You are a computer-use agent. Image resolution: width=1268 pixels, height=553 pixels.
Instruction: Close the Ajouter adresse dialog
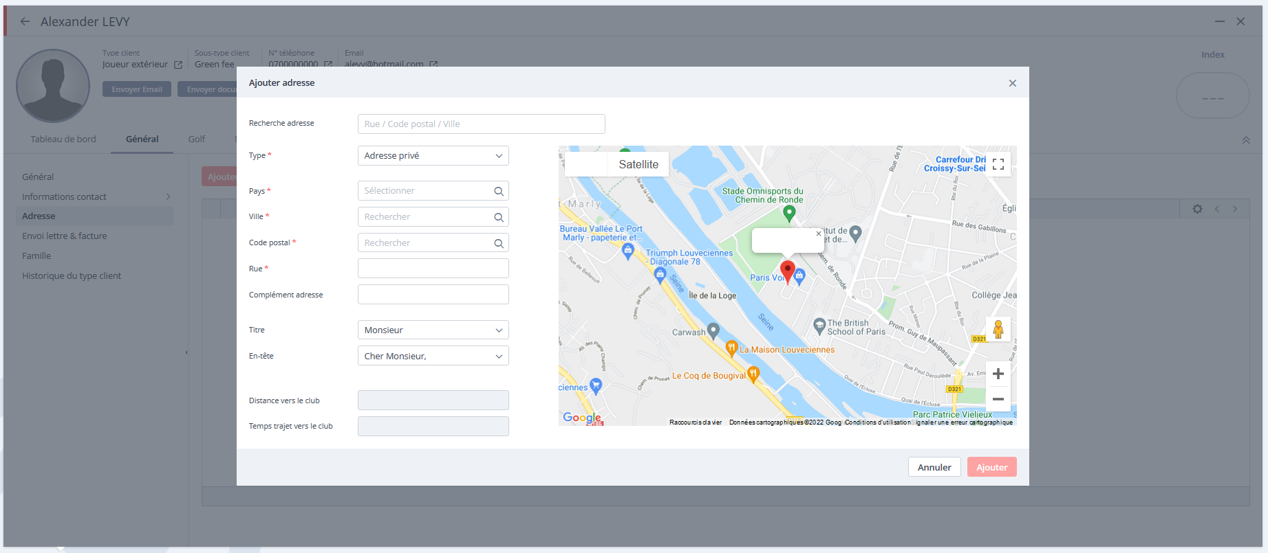[1012, 83]
